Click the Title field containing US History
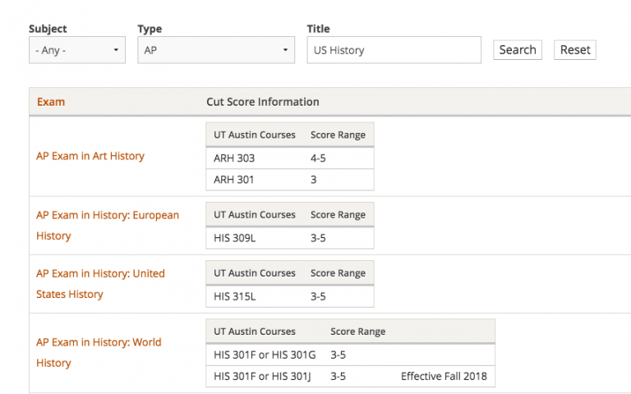This screenshot has width=631, height=394. click(394, 50)
